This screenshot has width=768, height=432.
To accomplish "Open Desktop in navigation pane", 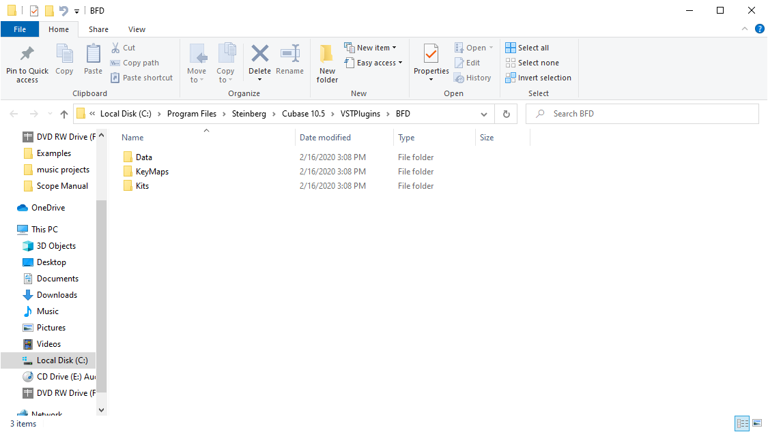I will (x=44, y=262).
